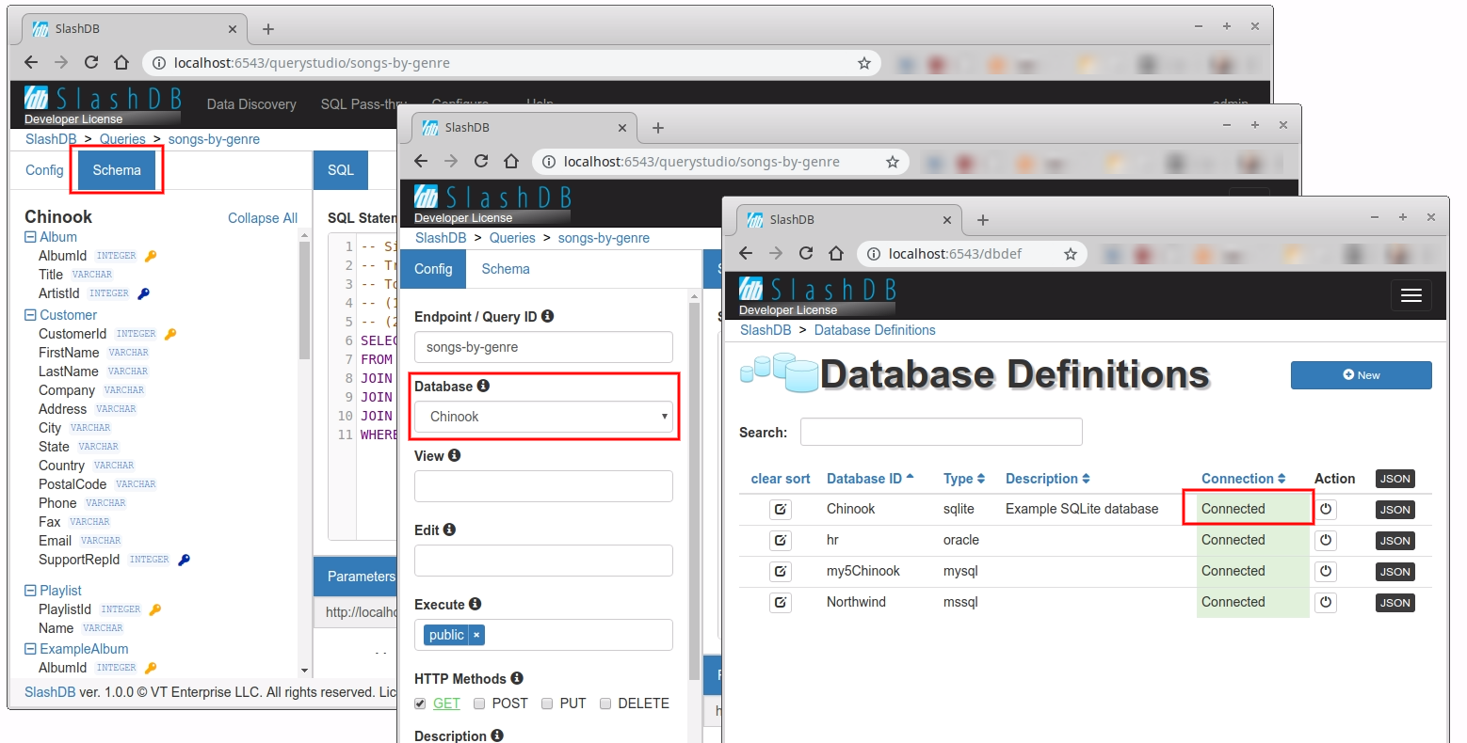Check the POST HTTP method checkbox
The image size is (1467, 743).
479,703
